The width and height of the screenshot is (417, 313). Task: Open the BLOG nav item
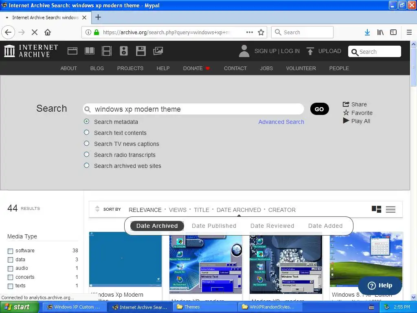coord(97,68)
